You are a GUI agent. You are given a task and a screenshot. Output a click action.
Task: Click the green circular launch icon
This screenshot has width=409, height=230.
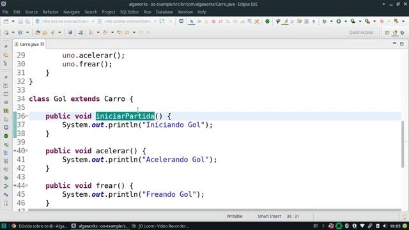click(267, 21)
